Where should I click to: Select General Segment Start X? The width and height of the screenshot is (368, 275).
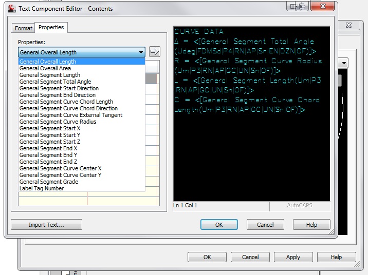(x=81, y=128)
